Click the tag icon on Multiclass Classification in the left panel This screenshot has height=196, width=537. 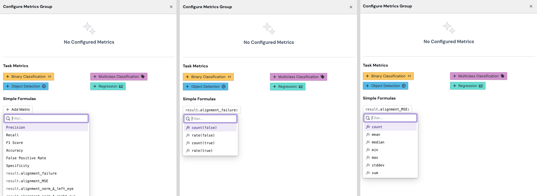(x=143, y=77)
